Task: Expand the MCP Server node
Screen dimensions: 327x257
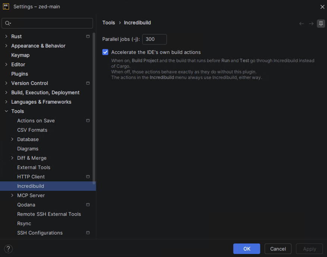Action: tap(12, 195)
